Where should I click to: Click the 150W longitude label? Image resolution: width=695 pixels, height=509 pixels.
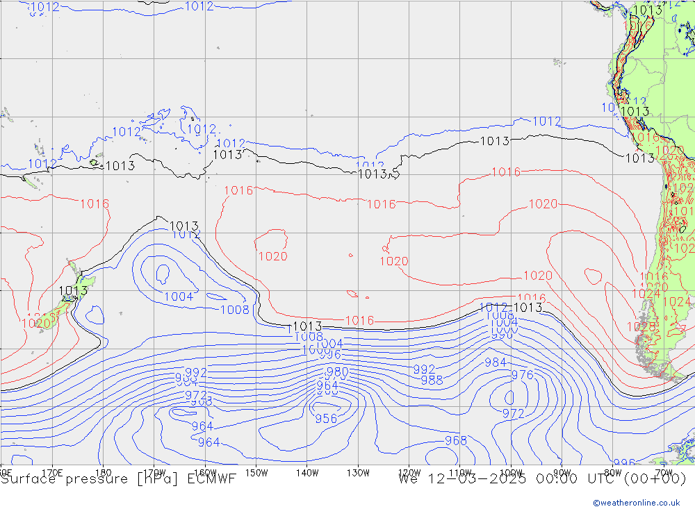tap(256, 473)
